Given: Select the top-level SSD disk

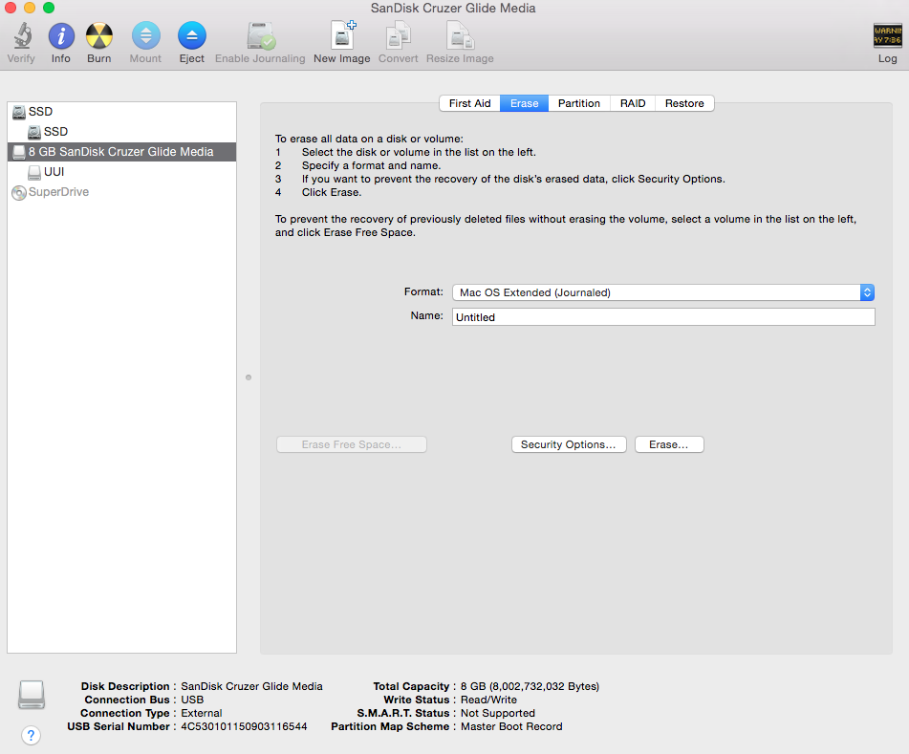Looking at the screenshot, I should 121,112.
